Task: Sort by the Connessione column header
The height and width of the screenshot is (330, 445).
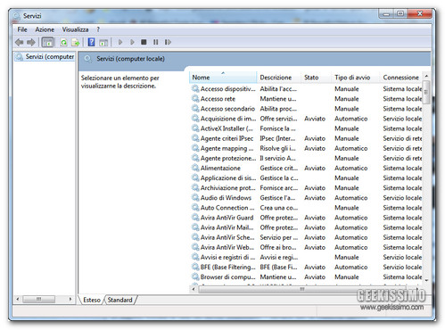Action: tap(401, 78)
